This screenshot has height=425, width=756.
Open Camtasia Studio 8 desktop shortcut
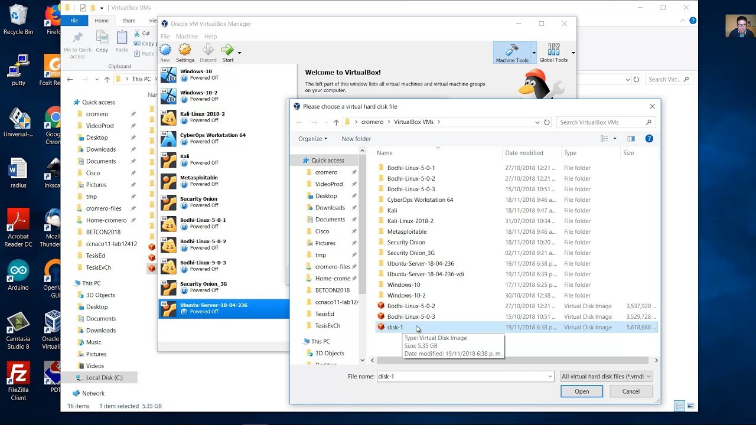click(x=18, y=330)
